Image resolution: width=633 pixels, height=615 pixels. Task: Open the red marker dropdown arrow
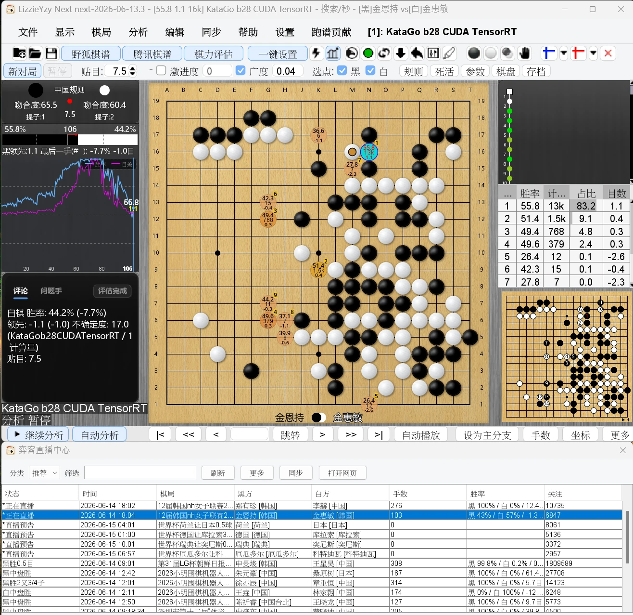point(594,53)
